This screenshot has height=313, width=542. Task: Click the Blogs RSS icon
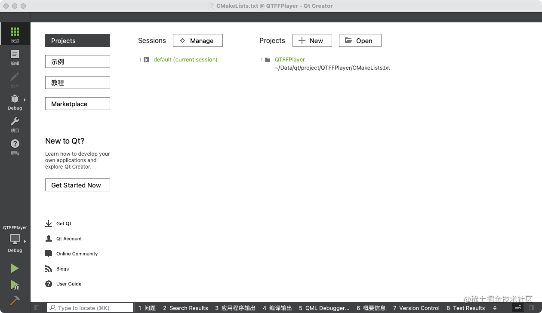(49, 269)
